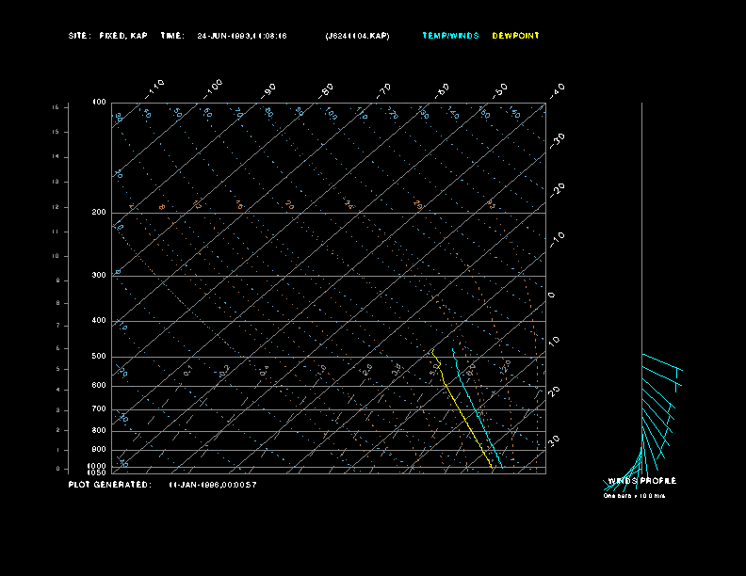Click the 1000 pressure level label
This screenshot has width=746, height=576.
97,465
